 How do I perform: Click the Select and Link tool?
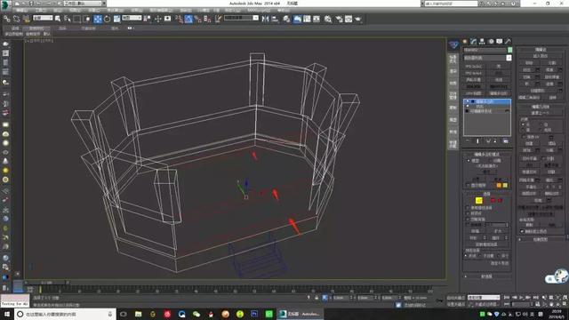(x=6, y=19)
